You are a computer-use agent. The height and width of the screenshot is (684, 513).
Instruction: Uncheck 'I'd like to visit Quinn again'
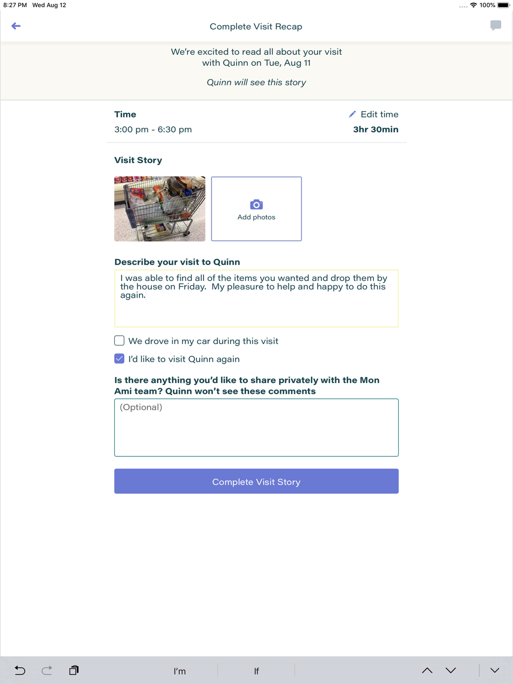[x=120, y=358]
